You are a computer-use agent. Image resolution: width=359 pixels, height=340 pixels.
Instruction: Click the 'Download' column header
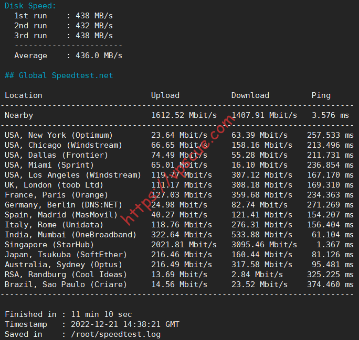[250, 95]
